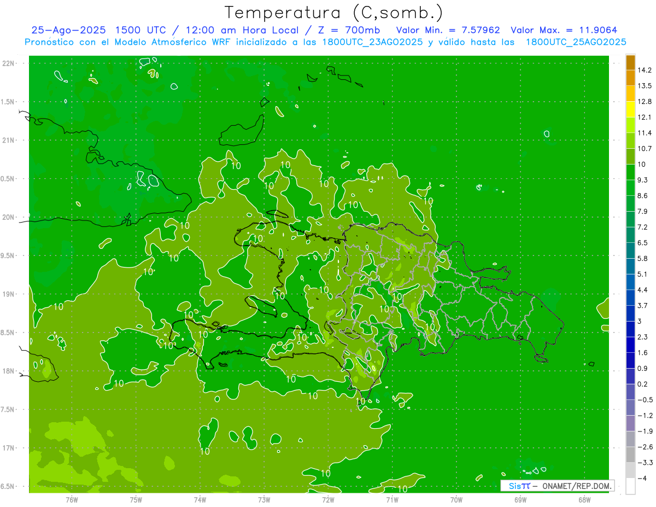
Task: Click the "22N" latitude axis label
Action: [x=8, y=63]
